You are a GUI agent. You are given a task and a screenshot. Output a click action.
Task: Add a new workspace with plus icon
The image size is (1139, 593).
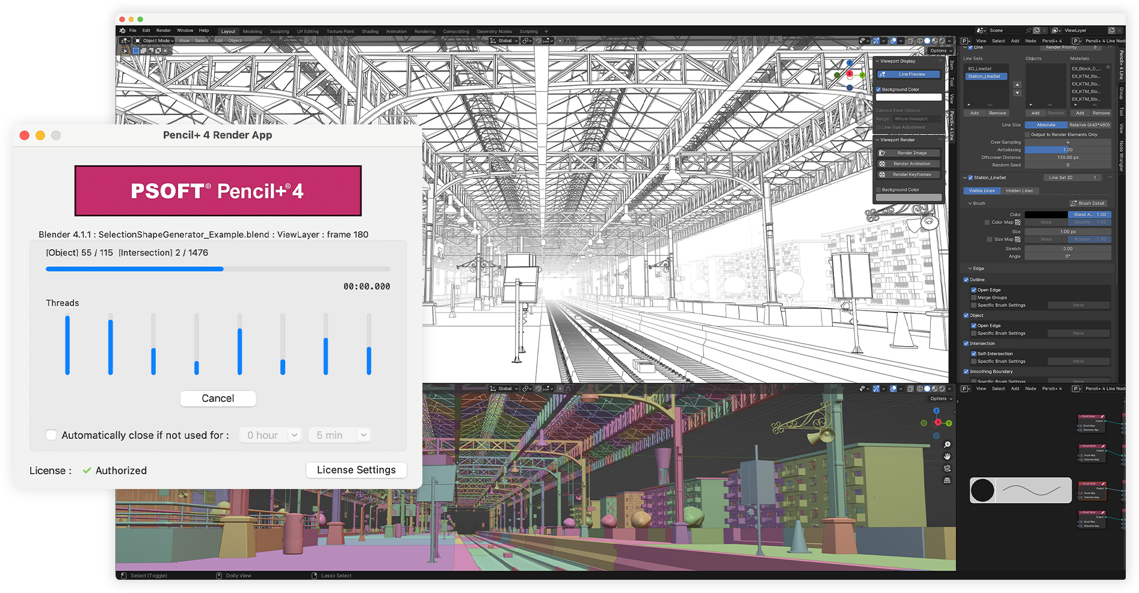click(x=546, y=31)
